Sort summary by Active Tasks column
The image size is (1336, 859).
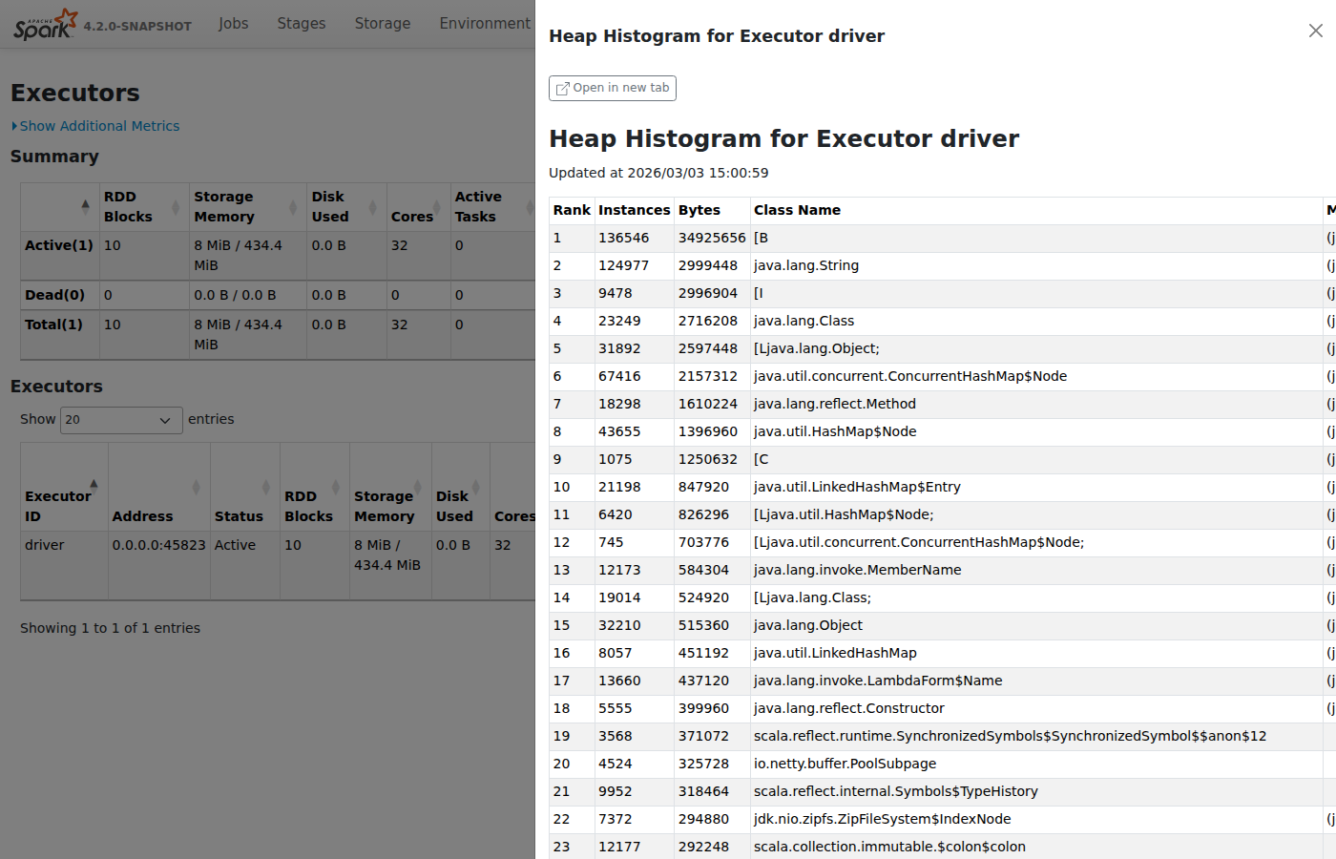492,206
